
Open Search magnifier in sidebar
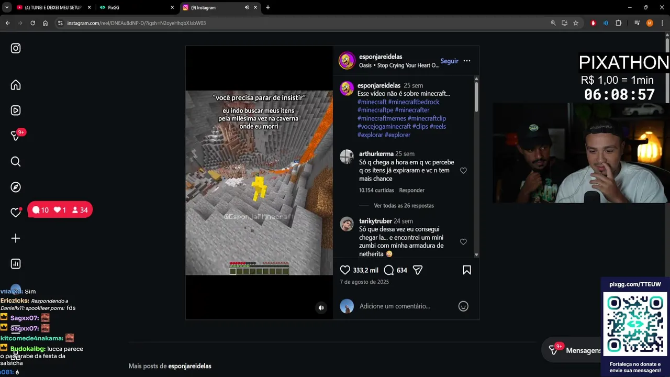tap(16, 161)
